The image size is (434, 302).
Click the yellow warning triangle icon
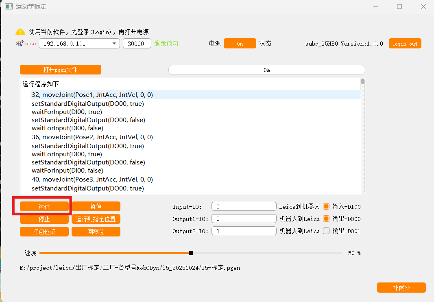pyautogui.click(x=20, y=32)
